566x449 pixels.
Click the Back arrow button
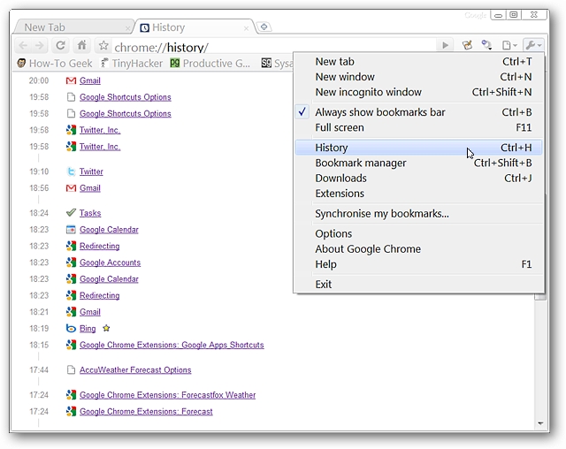(x=22, y=46)
